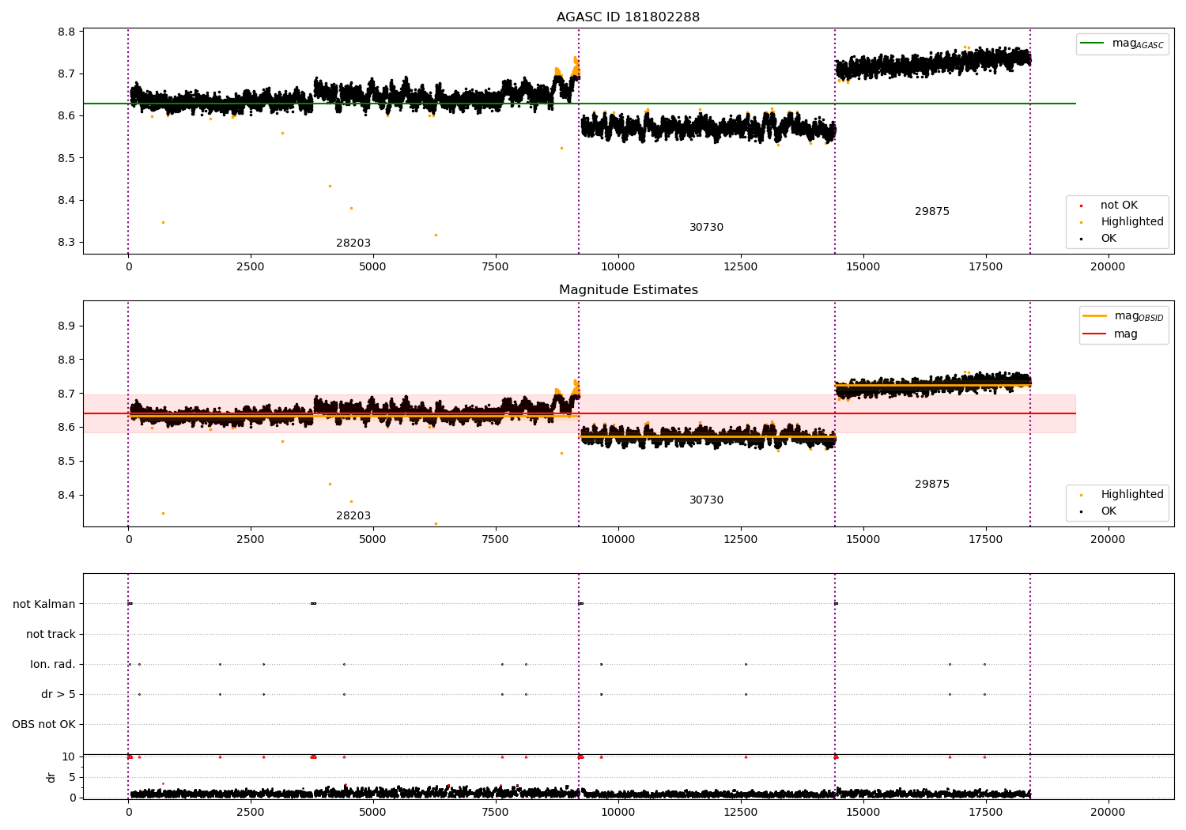Click the 'mag' label in middle plot legend
The image size is (1186, 830).
coord(1126,334)
